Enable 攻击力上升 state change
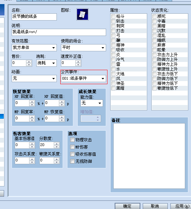The width and height of the screenshot is (191, 209). pyautogui.click(x=154, y=55)
